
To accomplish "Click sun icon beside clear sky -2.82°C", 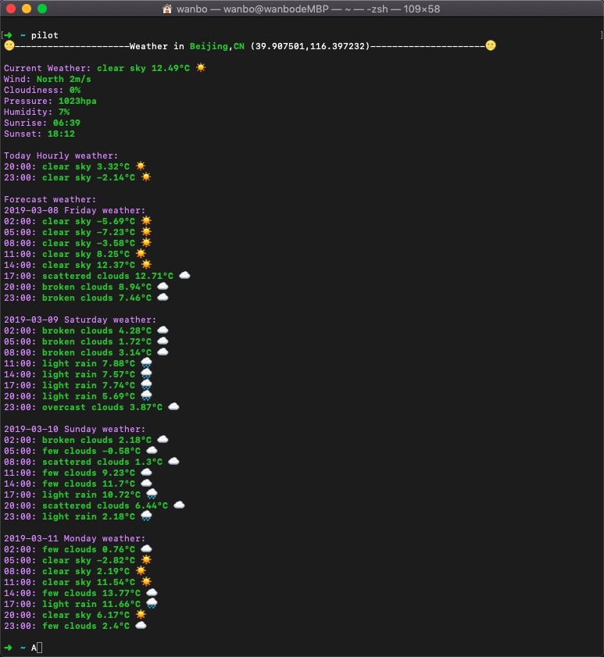I will (146, 560).
